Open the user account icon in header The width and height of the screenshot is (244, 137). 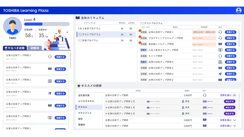coord(238,10)
